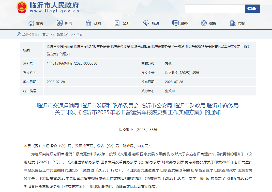
Task: Go to 首页 in breadcrumb
Action: click(46, 35)
